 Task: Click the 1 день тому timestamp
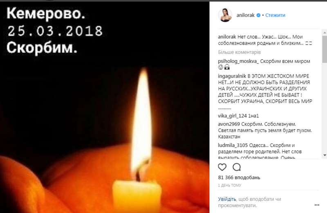[x=230, y=185]
